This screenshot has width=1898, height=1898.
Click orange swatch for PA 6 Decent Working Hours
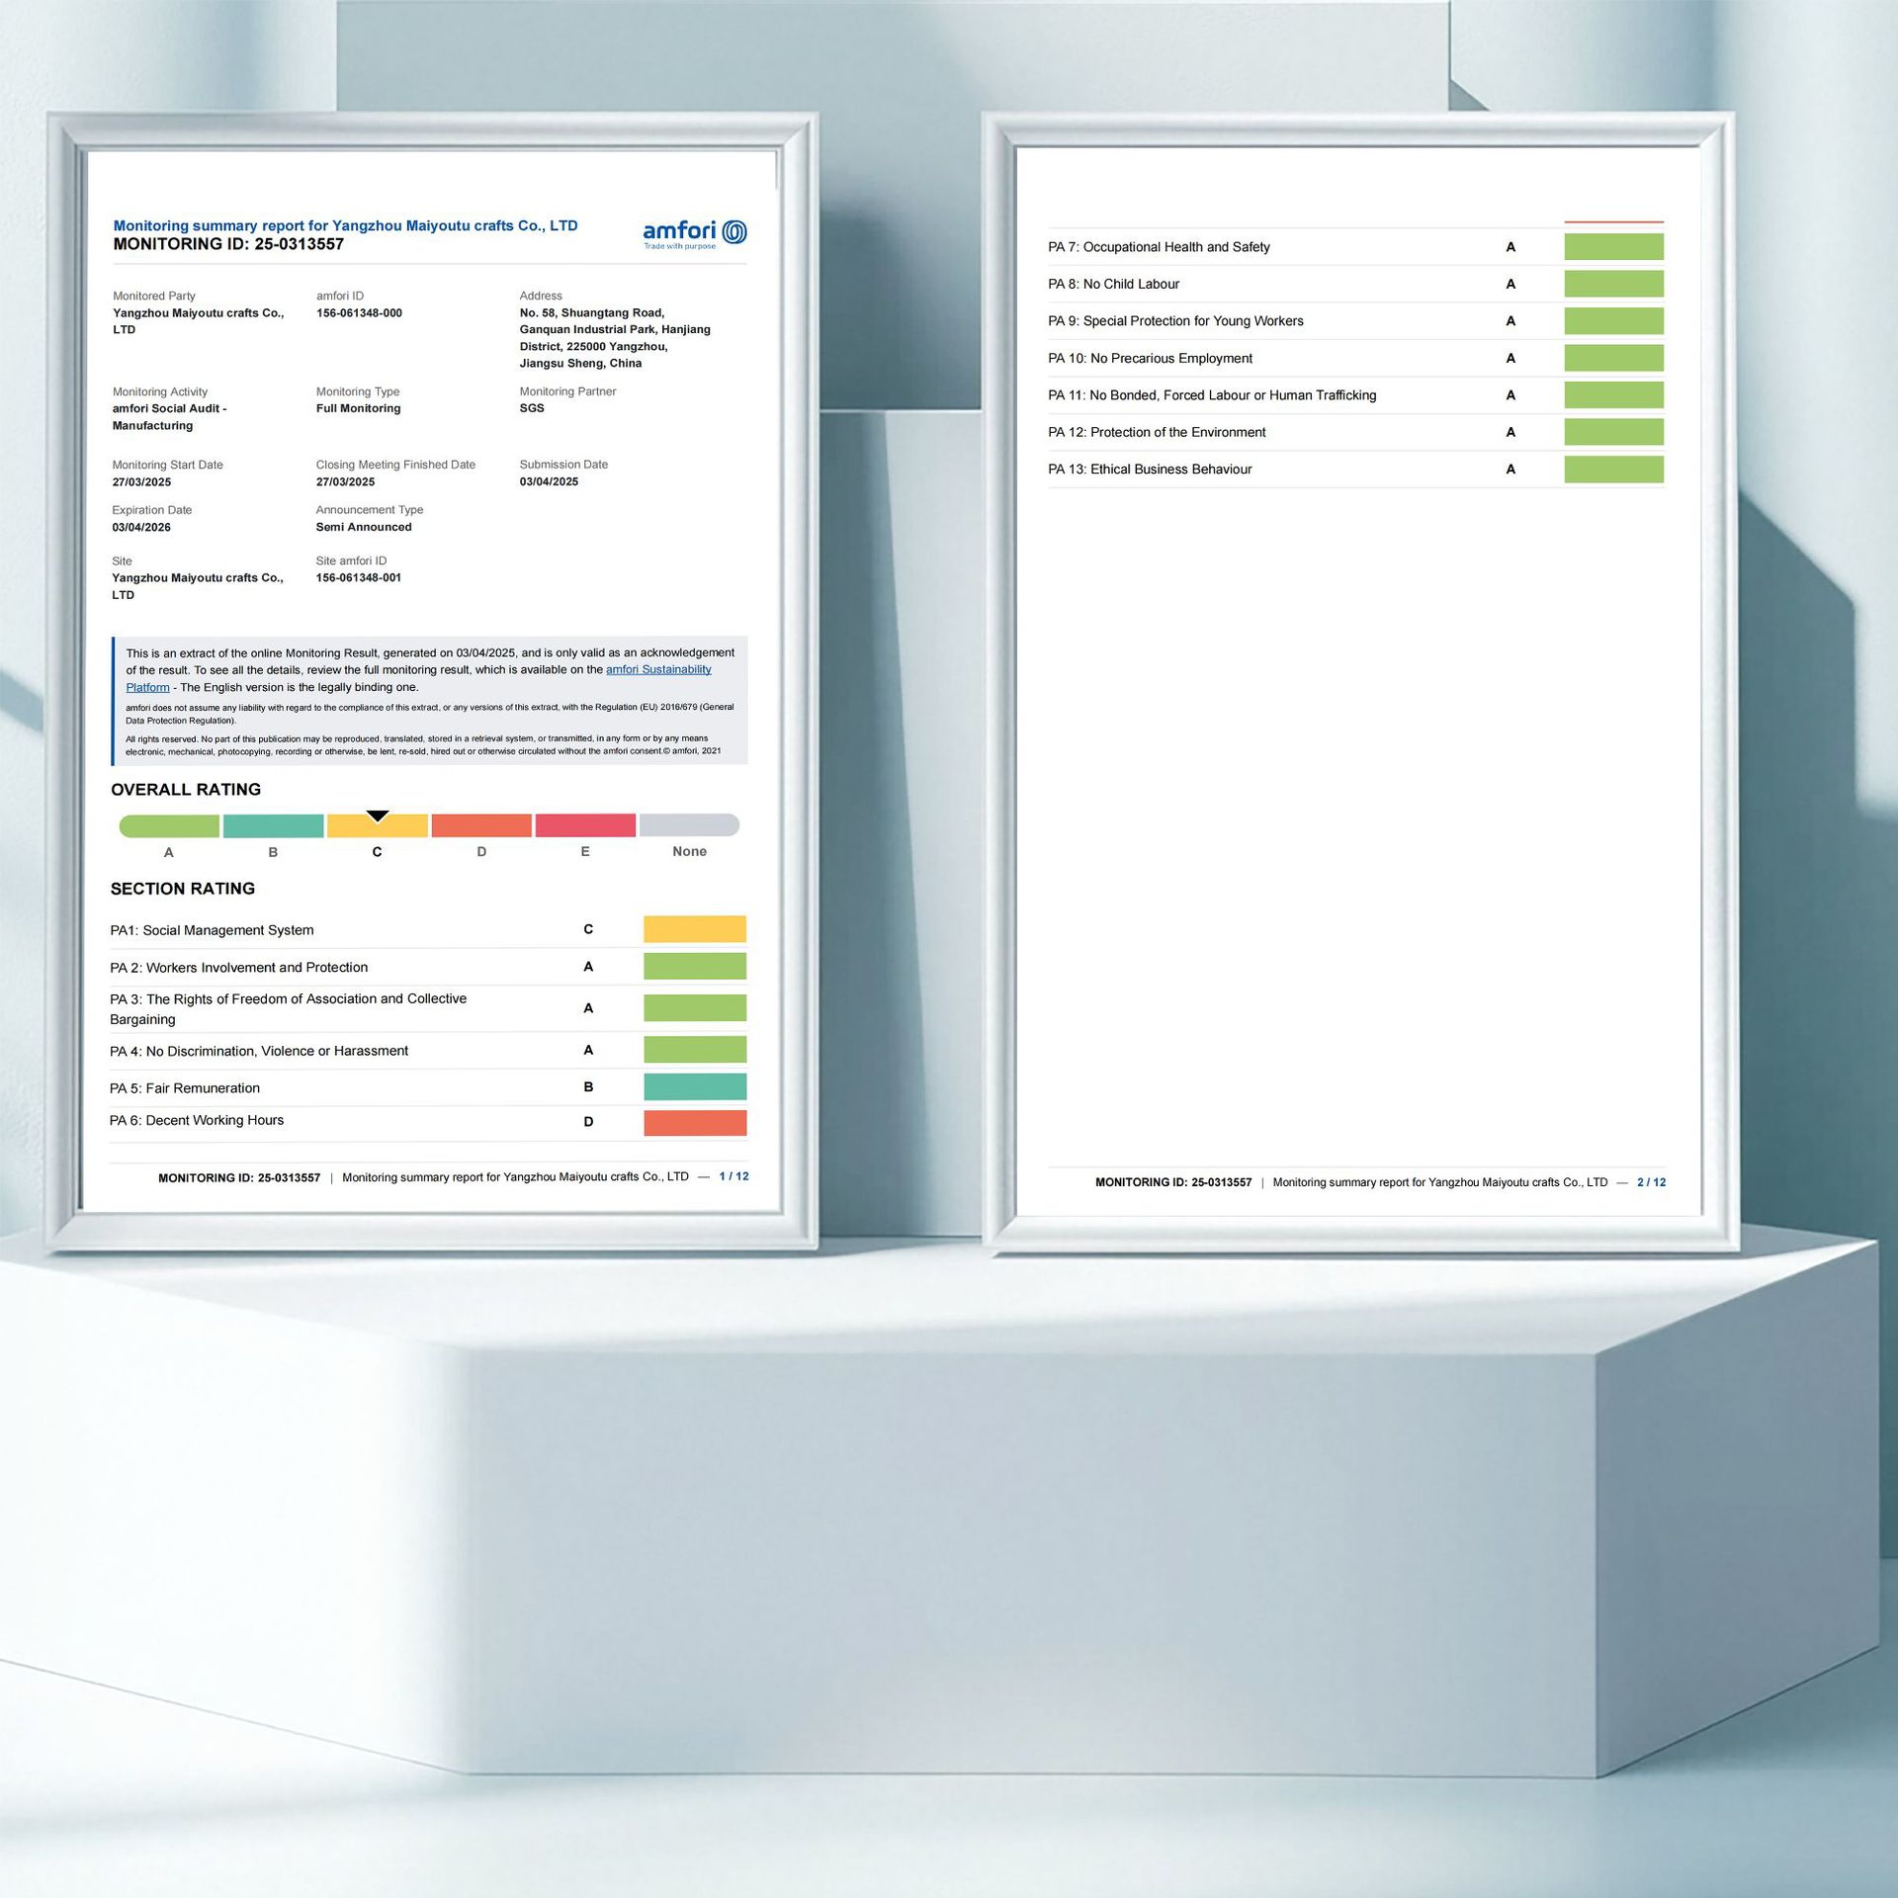694,1122
